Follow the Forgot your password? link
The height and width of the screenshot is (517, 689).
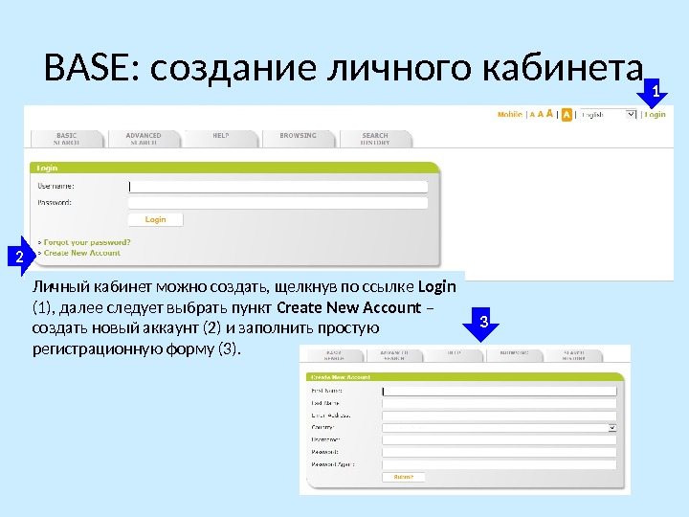(x=87, y=242)
